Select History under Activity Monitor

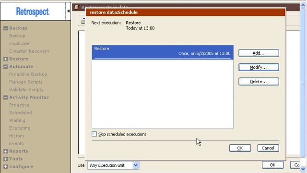(x=17, y=136)
